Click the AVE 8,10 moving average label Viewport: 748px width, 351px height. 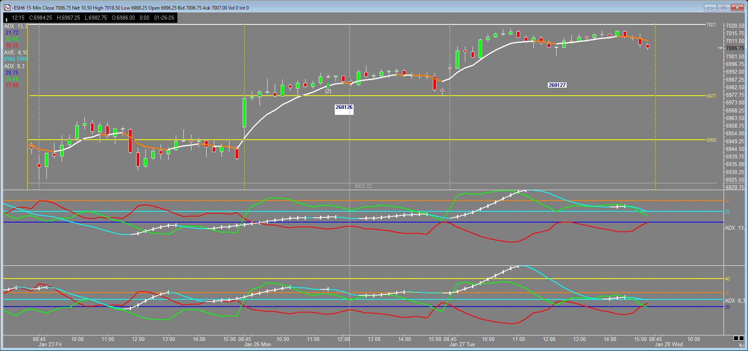click(16, 53)
